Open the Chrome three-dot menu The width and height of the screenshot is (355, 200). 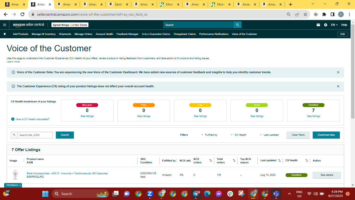tap(349, 15)
